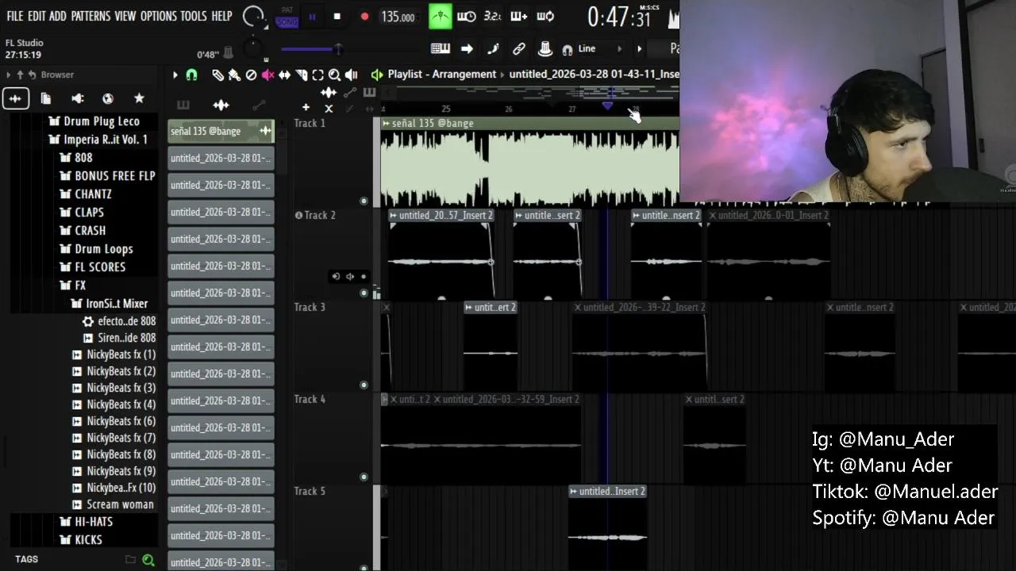Toggle loop recording icon
The height and width of the screenshot is (571, 1016).
(x=545, y=17)
